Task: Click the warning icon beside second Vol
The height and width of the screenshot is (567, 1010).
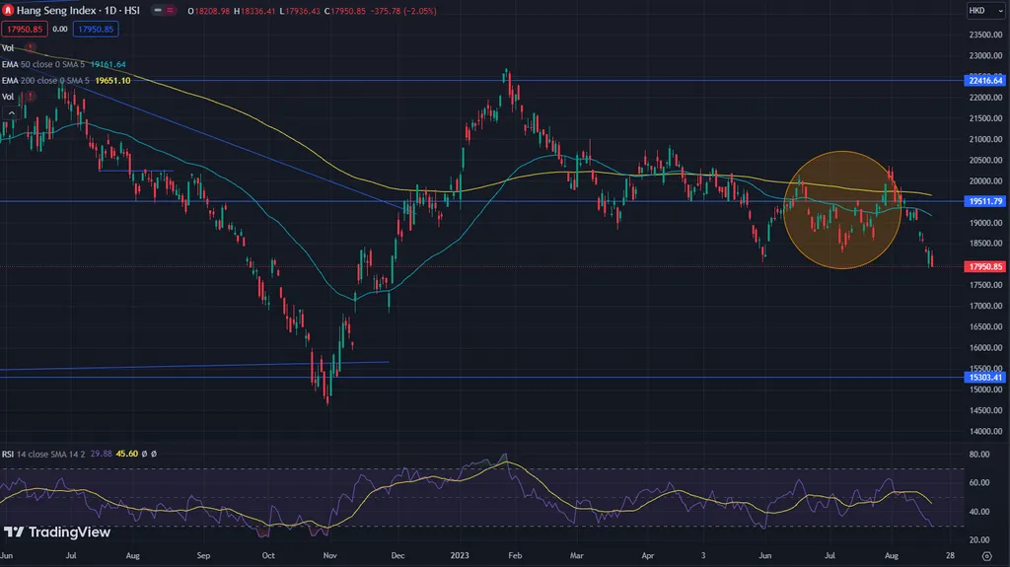Action: pyautogui.click(x=31, y=97)
